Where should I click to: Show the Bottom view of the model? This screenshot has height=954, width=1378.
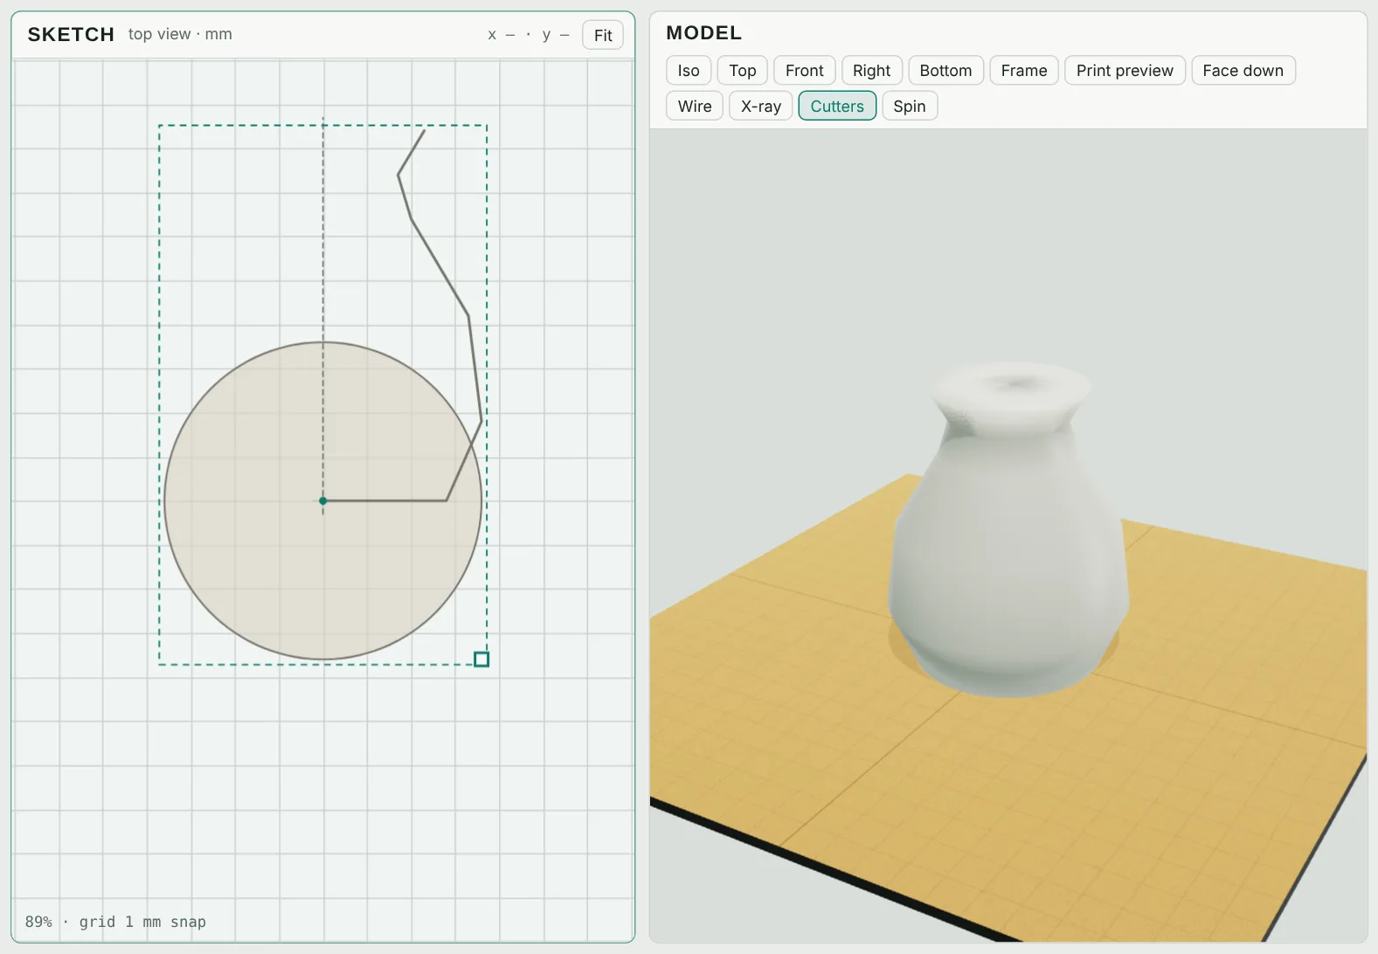(x=945, y=71)
